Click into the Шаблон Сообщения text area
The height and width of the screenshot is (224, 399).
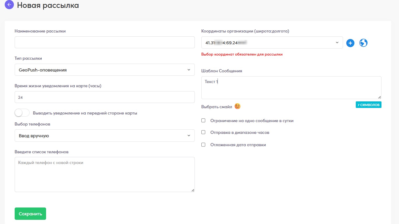point(291,88)
